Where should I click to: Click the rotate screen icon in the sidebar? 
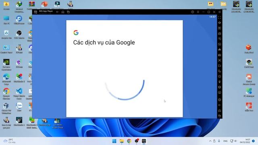click(x=219, y=77)
